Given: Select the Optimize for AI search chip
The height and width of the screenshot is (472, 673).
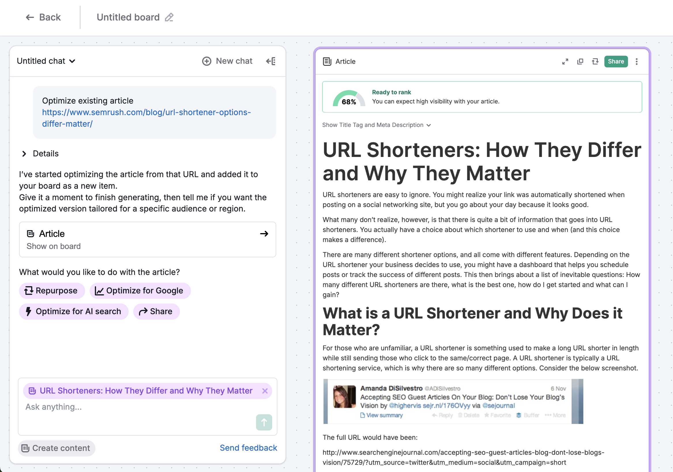Looking at the screenshot, I should [x=74, y=311].
